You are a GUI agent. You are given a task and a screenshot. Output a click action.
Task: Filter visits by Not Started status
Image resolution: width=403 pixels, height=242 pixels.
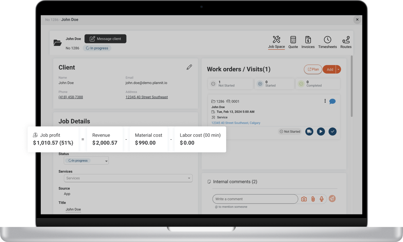tap(230, 84)
